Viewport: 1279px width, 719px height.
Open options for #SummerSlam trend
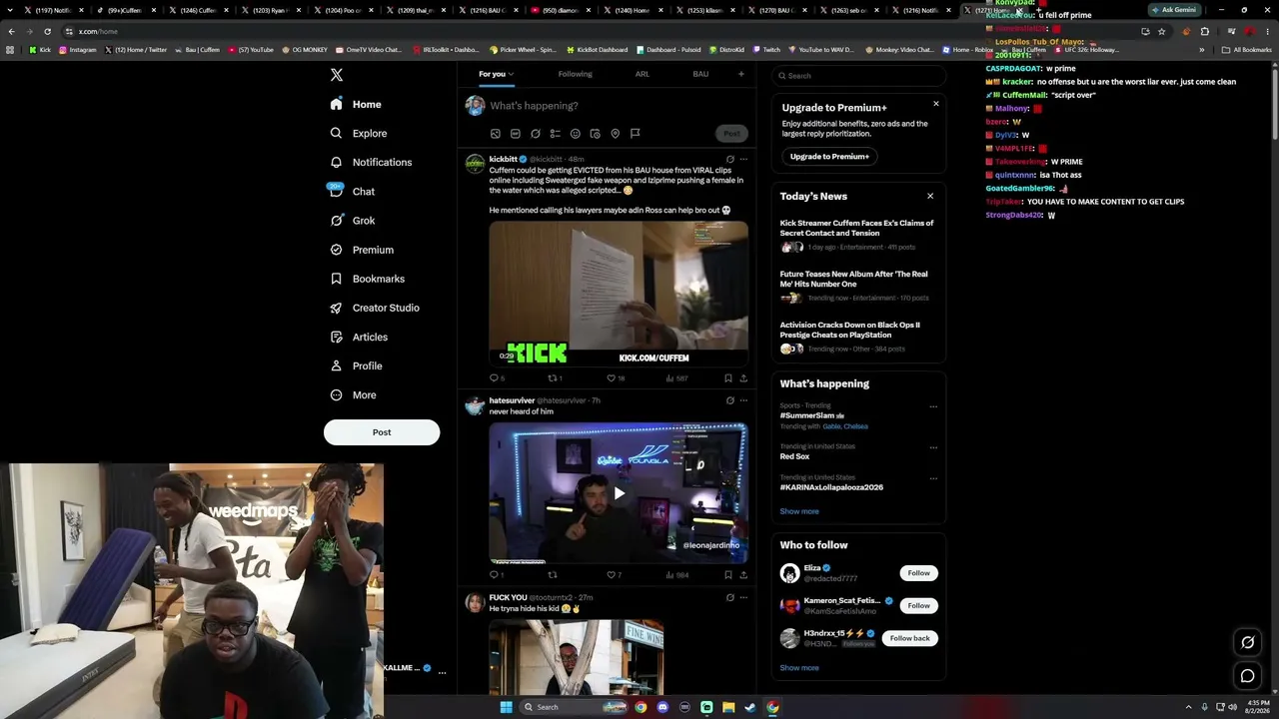(933, 406)
